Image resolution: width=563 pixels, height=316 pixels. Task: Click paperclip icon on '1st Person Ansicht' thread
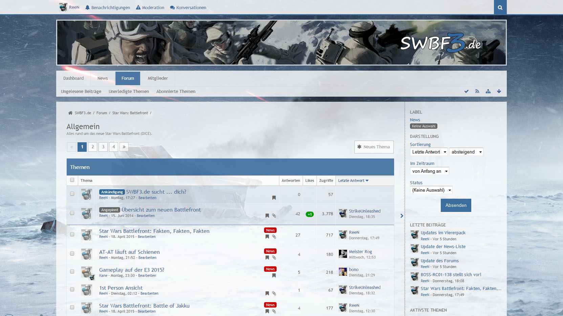point(274,293)
